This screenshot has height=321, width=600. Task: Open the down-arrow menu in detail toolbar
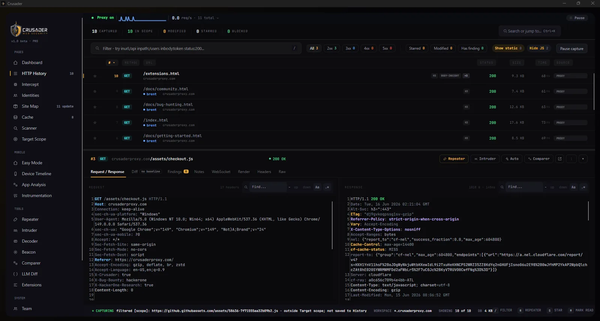(x=583, y=159)
